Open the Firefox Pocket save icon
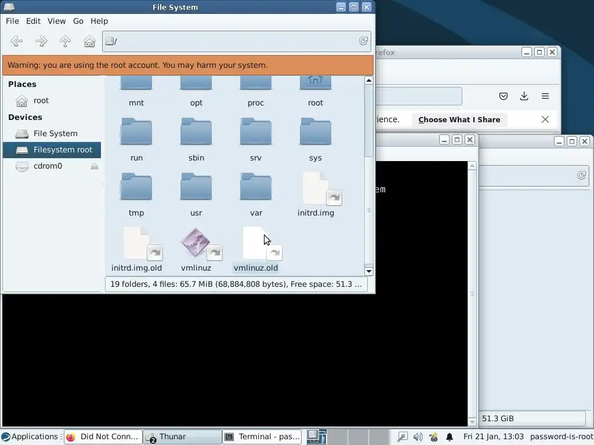The image size is (594, 445). [503, 96]
